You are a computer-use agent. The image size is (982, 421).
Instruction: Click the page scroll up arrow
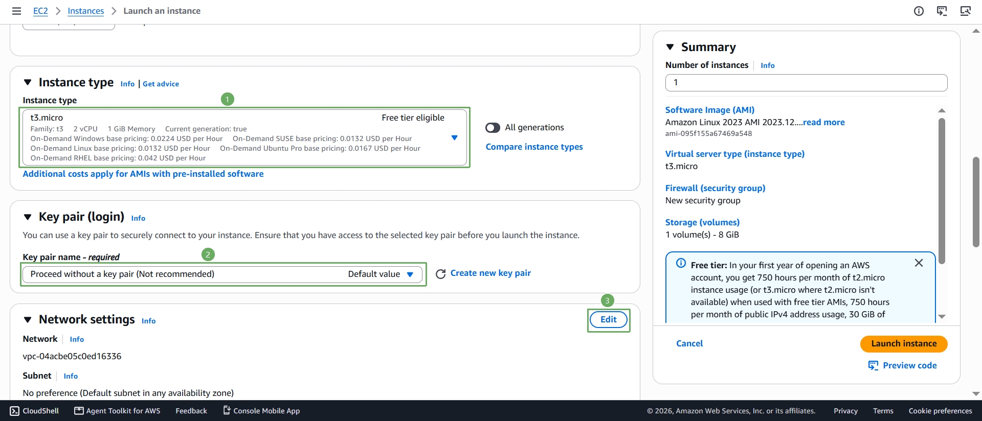click(x=976, y=31)
